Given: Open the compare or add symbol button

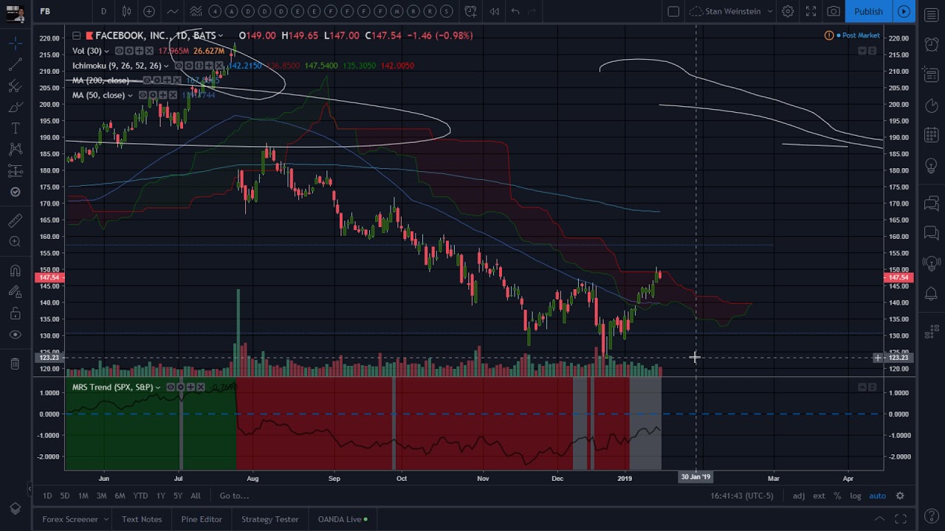Looking at the screenshot, I should (149, 11).
